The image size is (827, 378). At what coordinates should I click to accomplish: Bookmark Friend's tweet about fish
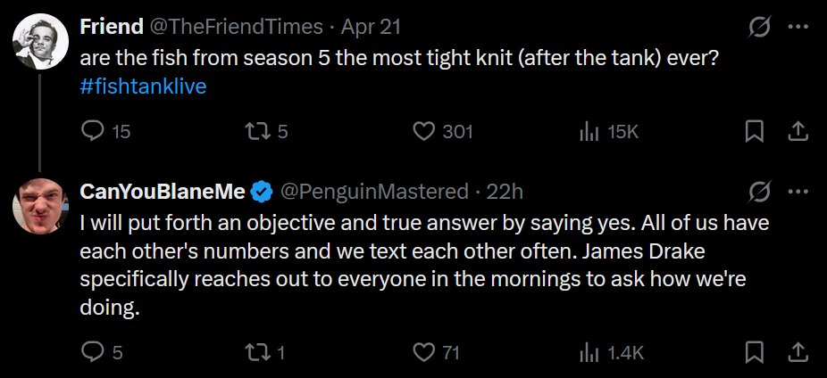tap(755, 132)
